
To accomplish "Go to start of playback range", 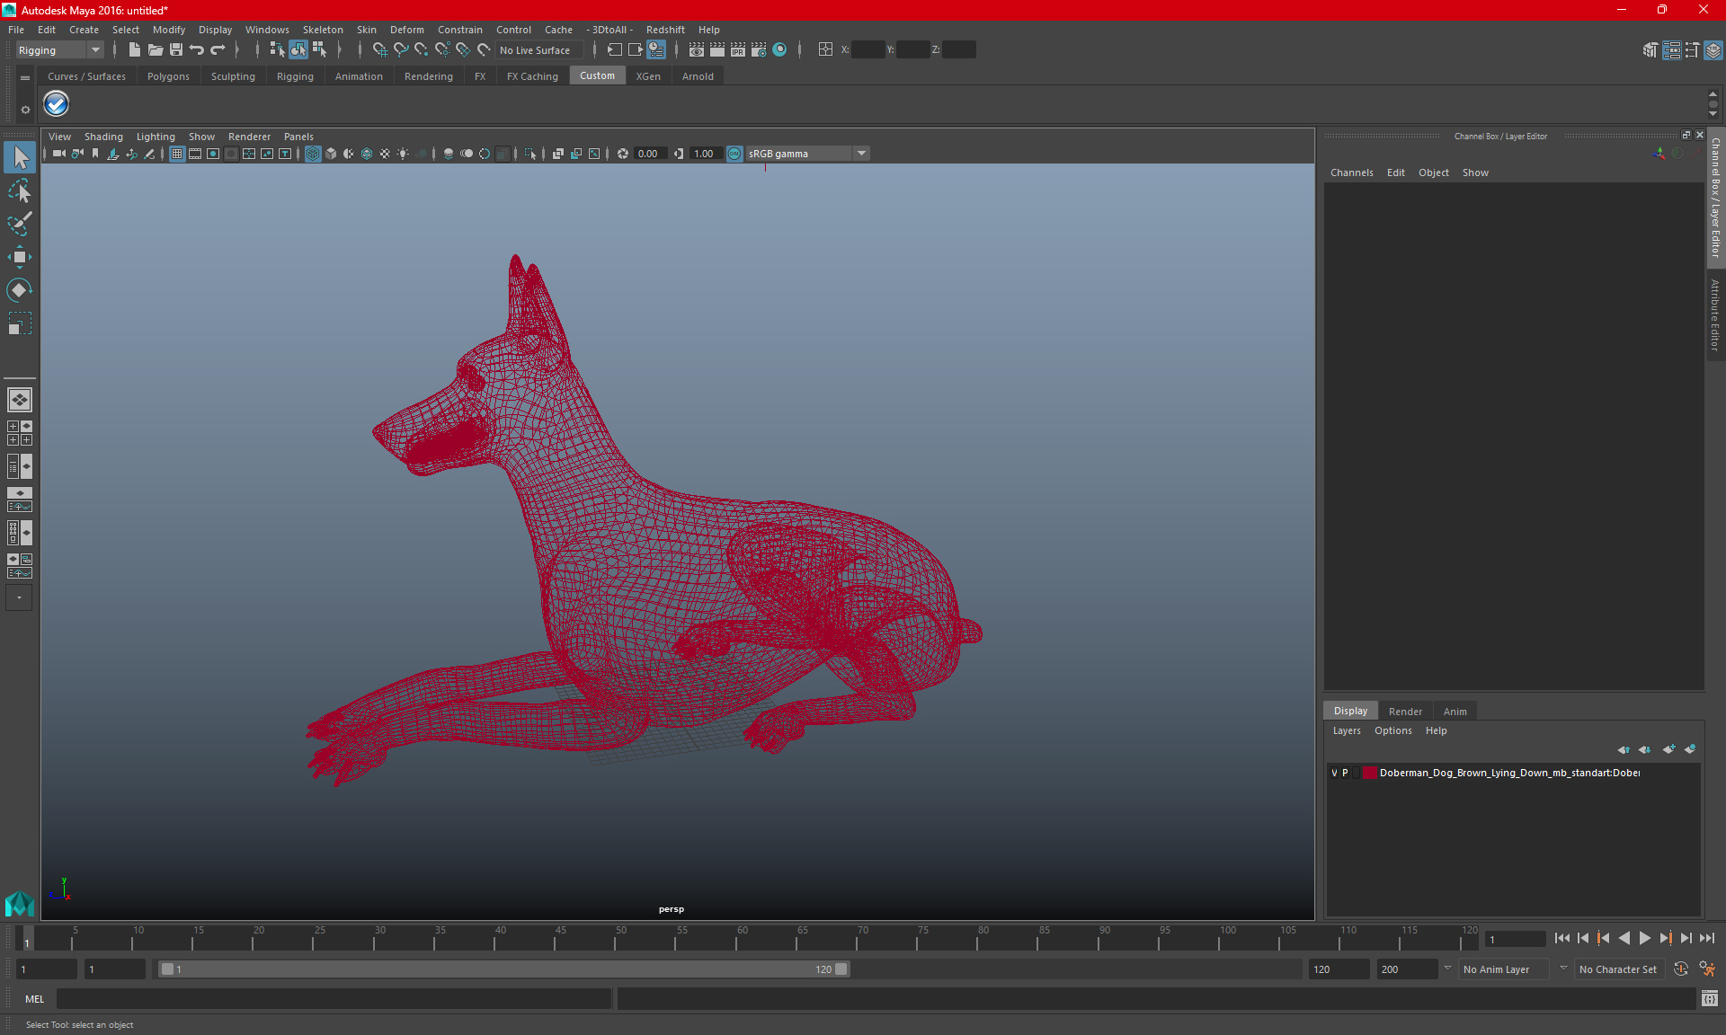I will point(1561,938).
